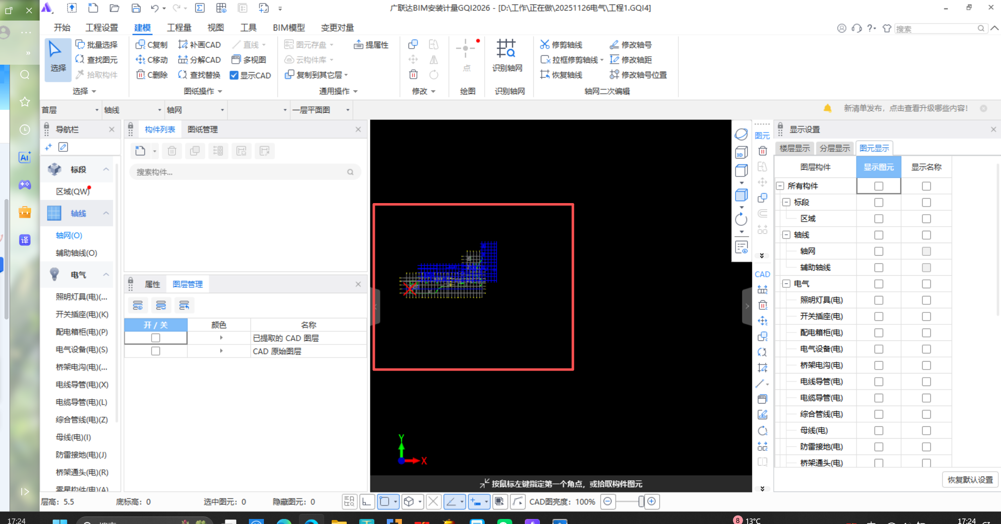Expand color for 已提取的 CAD 图层
Screen dimensions: 1001x524
(x=221, y=338)
